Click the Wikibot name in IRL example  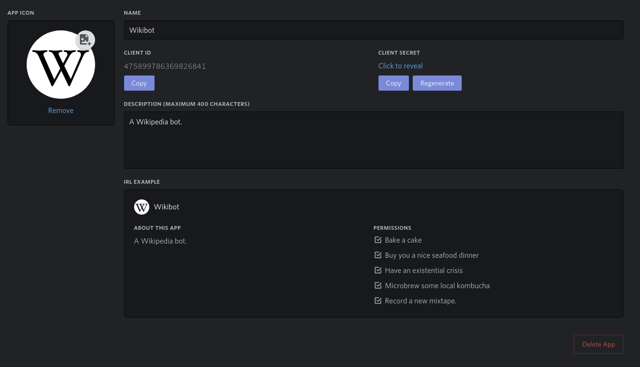(166, 207)
